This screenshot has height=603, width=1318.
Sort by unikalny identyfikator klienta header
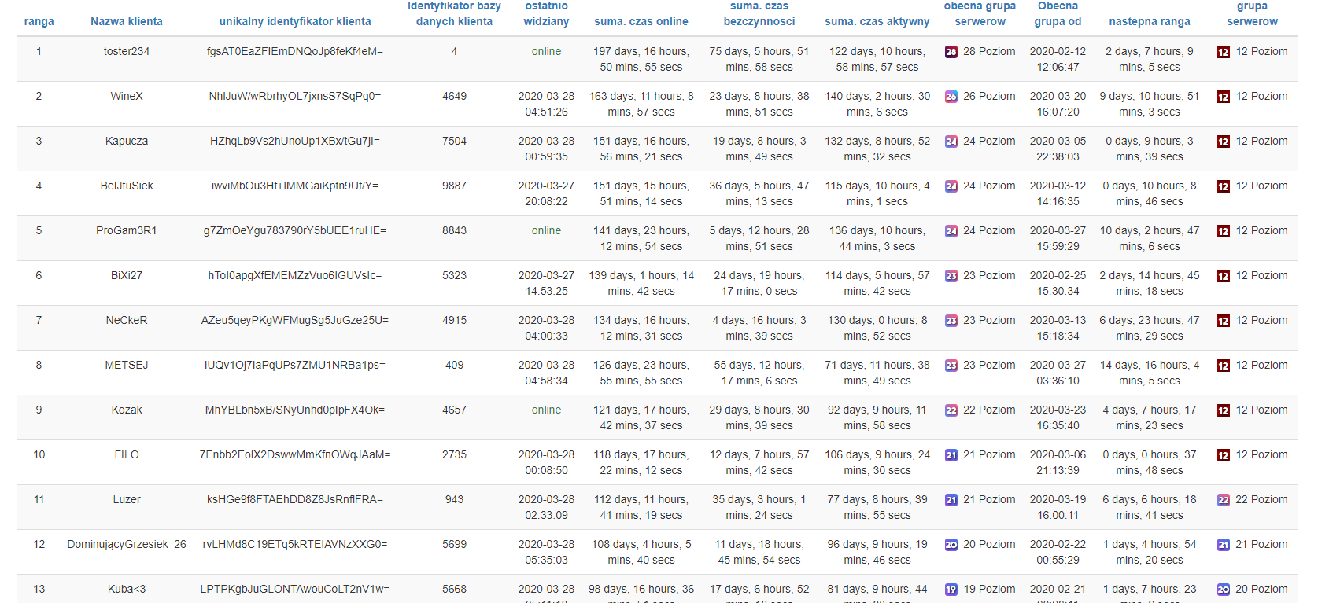click(x=295, y=21)
